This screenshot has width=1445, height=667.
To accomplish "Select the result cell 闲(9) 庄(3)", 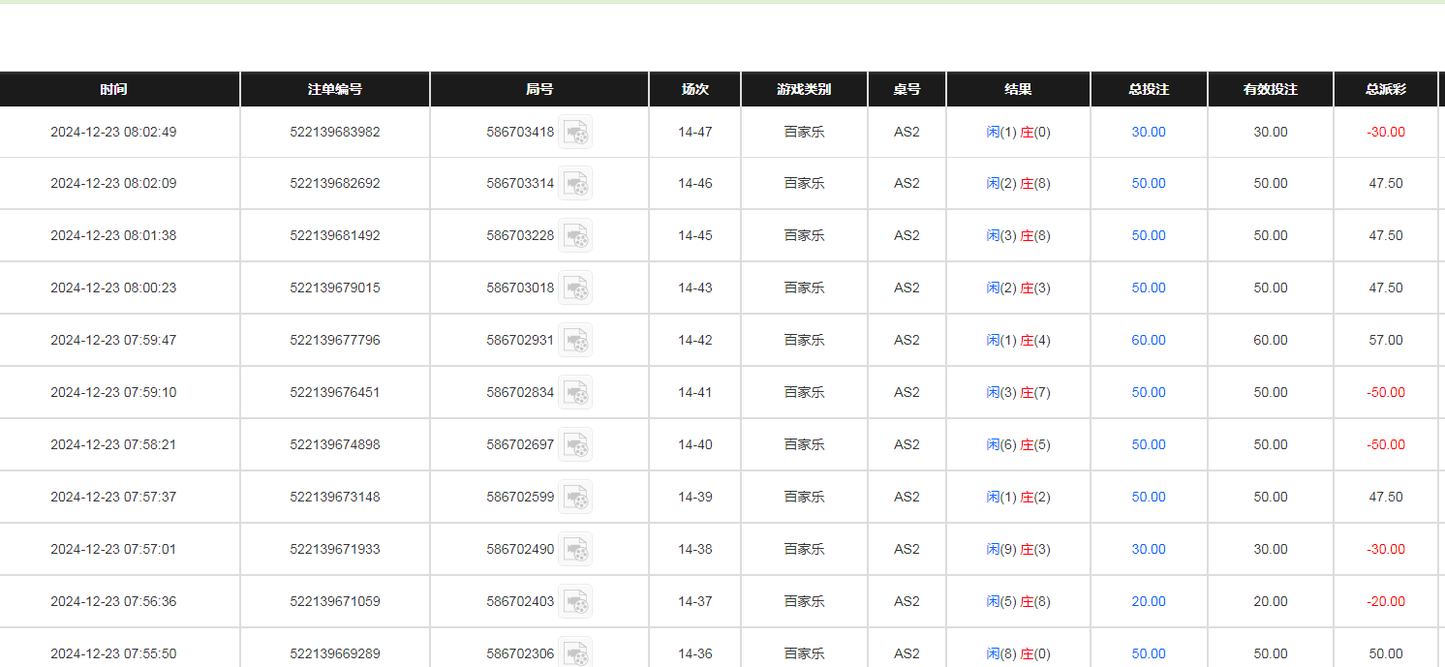I will click(x=1018, y=549).
